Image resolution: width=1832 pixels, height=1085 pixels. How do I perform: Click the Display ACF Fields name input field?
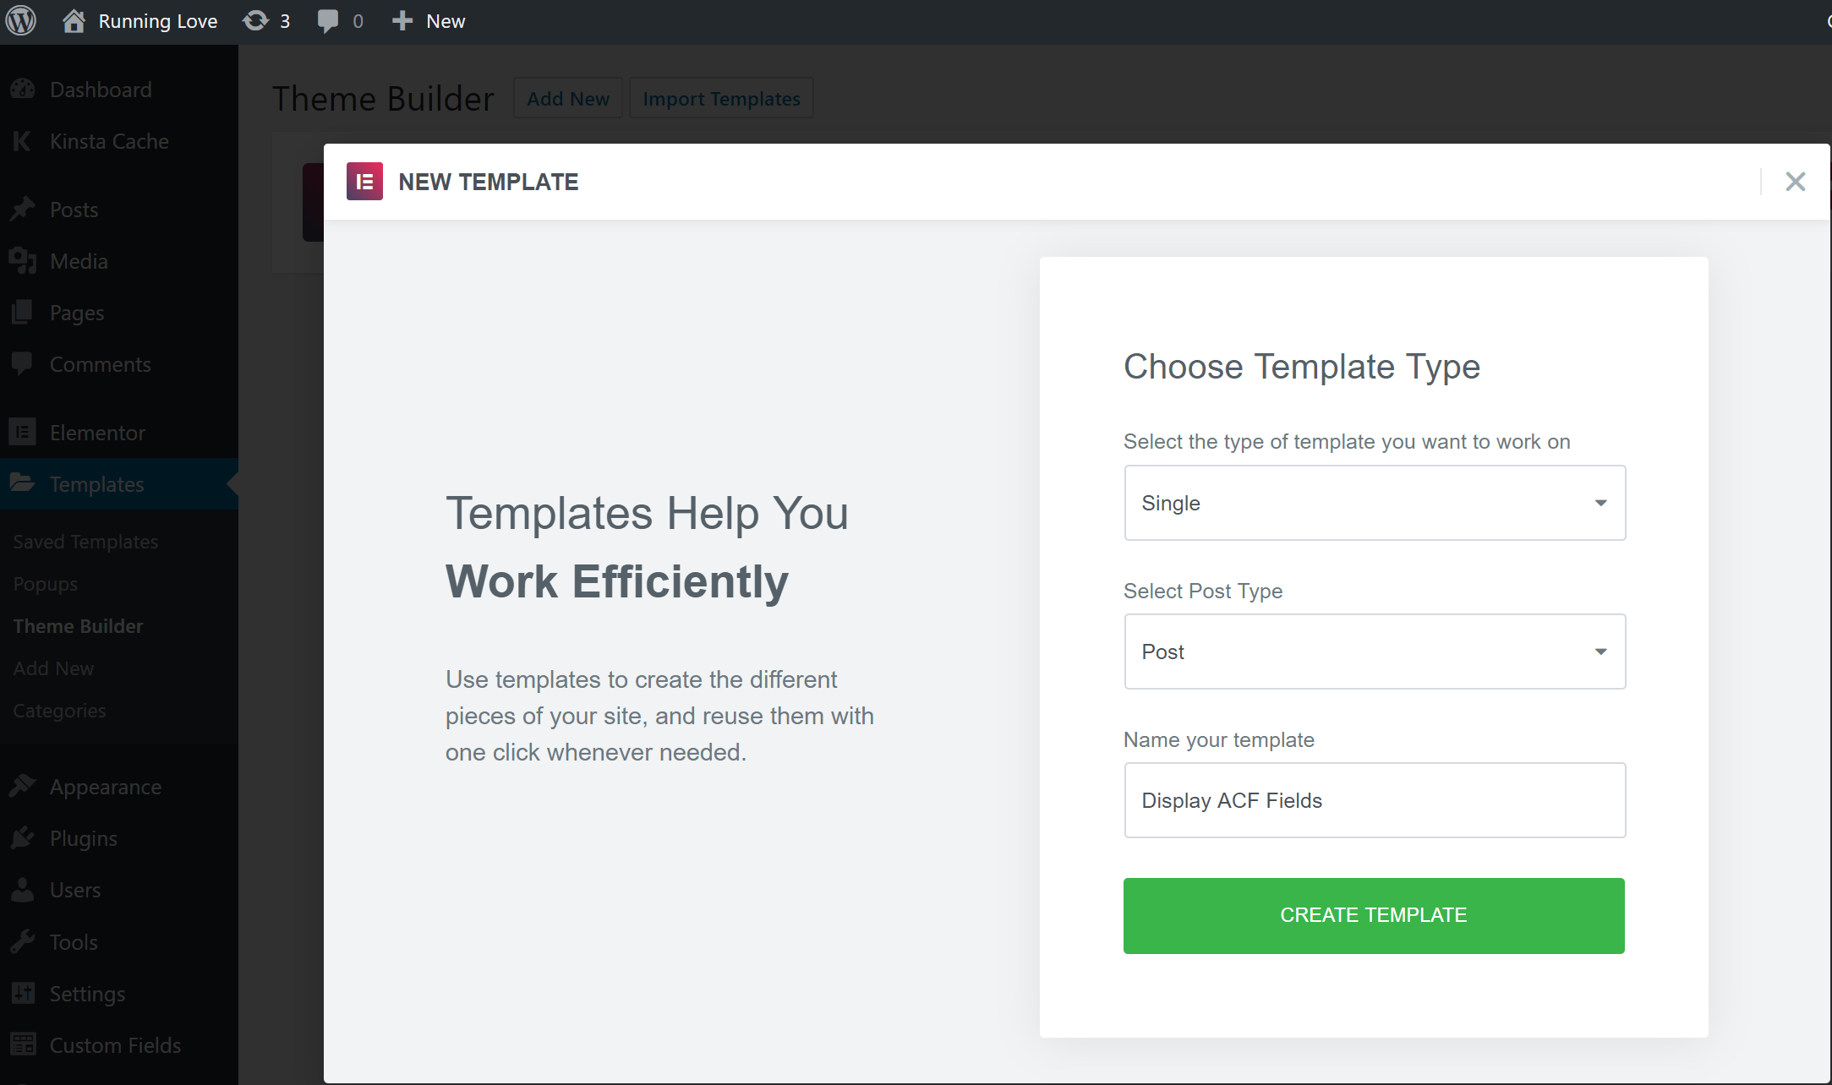[1373, 799]
